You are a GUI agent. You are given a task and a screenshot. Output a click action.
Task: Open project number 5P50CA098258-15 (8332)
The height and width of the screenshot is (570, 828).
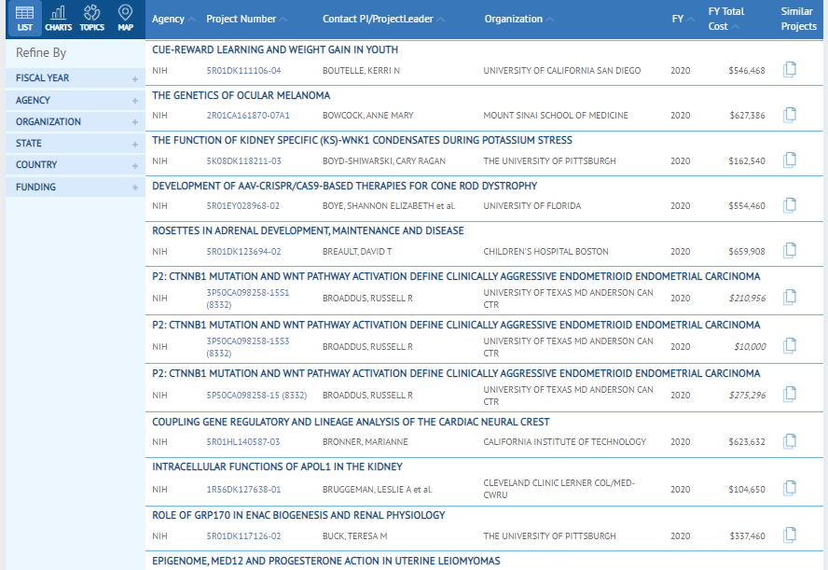(256, 396)
